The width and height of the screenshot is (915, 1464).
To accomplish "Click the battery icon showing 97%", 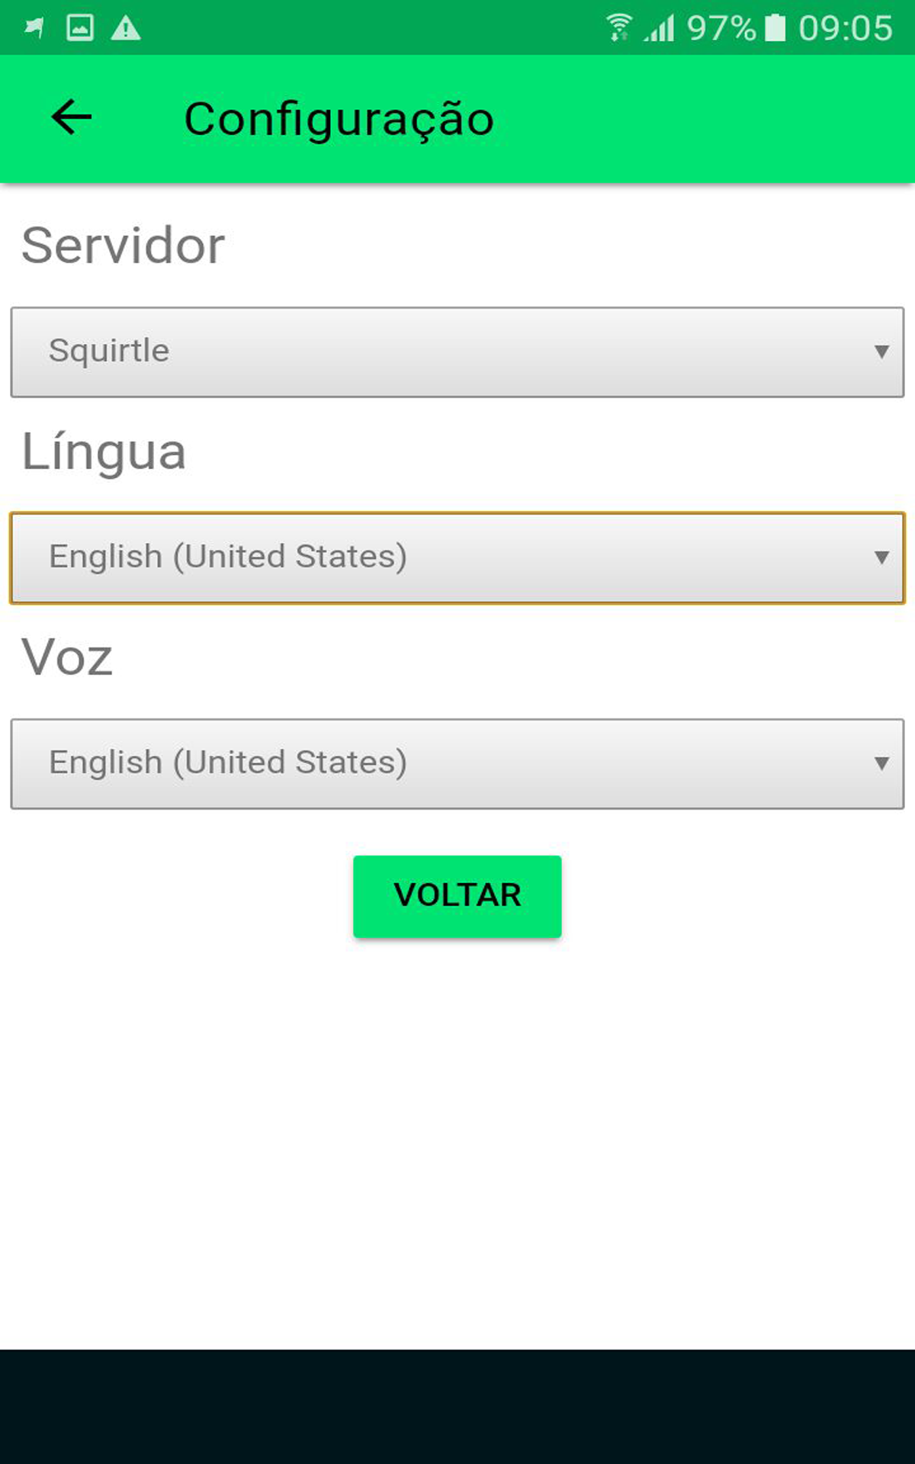I will (x=773, y=27).
